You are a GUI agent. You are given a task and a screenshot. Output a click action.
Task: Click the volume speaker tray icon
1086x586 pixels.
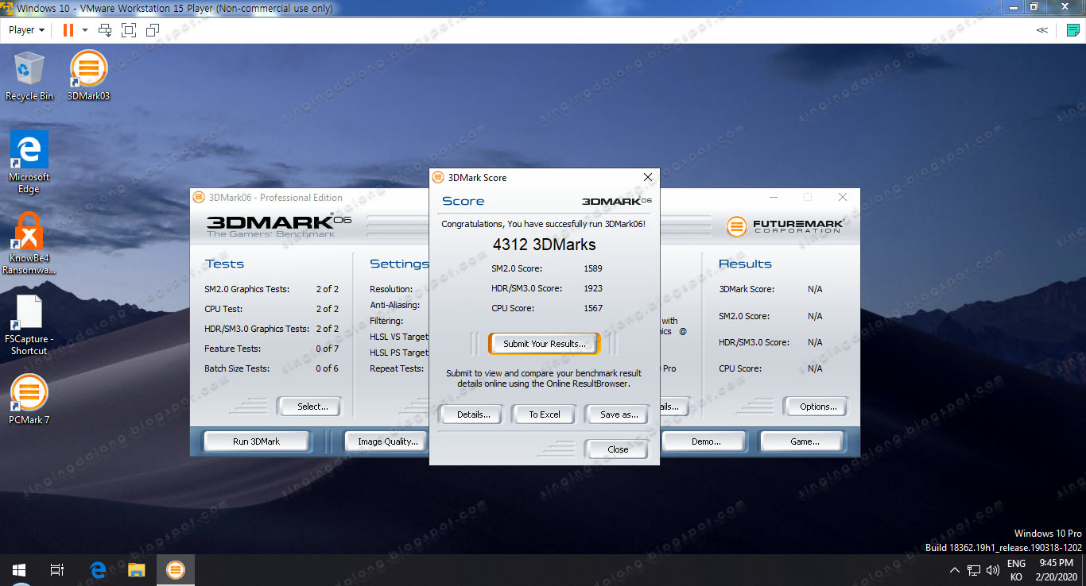992,570
